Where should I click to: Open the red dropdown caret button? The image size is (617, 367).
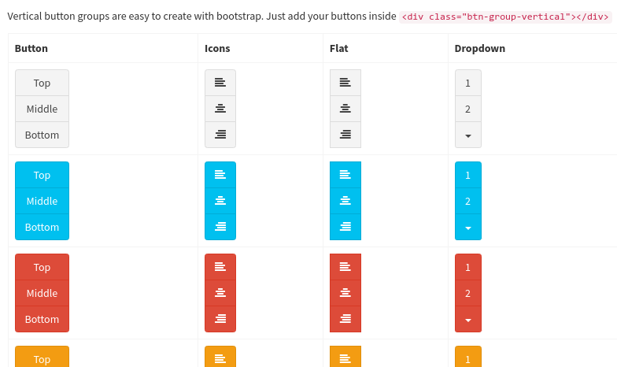pyautogui.click(x=468, y=320)
